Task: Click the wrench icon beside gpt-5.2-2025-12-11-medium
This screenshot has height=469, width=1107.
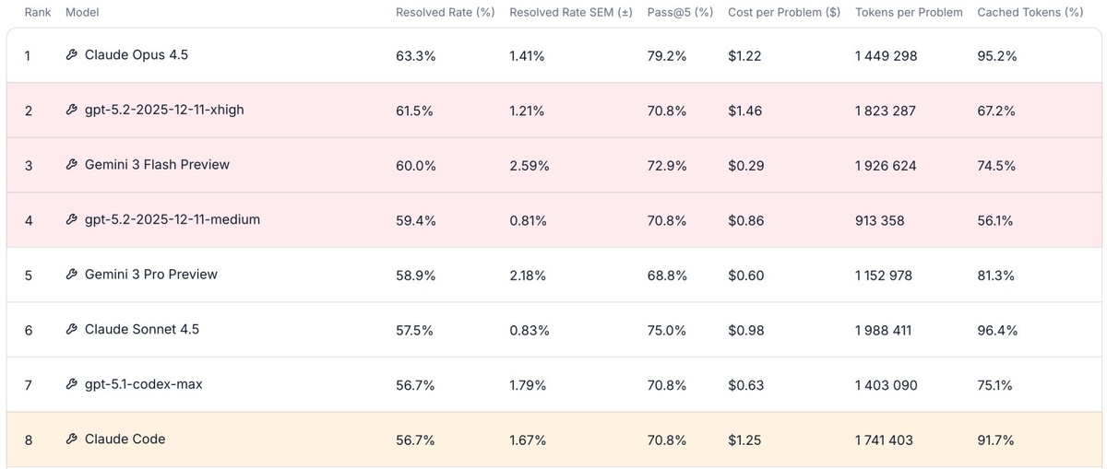Action: point(72,220)
